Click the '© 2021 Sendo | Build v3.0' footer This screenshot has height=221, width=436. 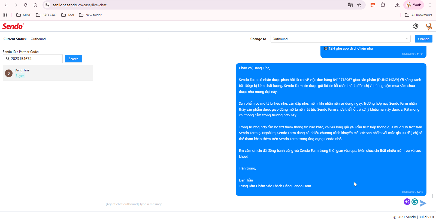[413, 217]
